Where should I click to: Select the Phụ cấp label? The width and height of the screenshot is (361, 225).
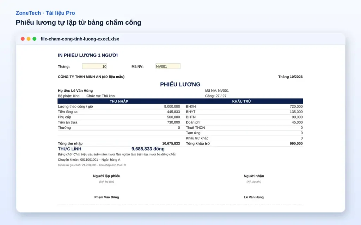coord(64,117)
